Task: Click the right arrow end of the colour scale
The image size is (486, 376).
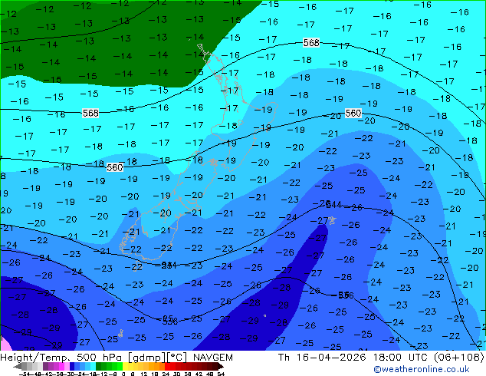Action: 220,366
